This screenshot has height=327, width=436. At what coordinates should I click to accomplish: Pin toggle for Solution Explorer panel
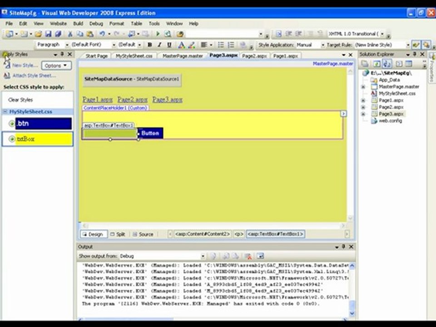tap(415, 54)
